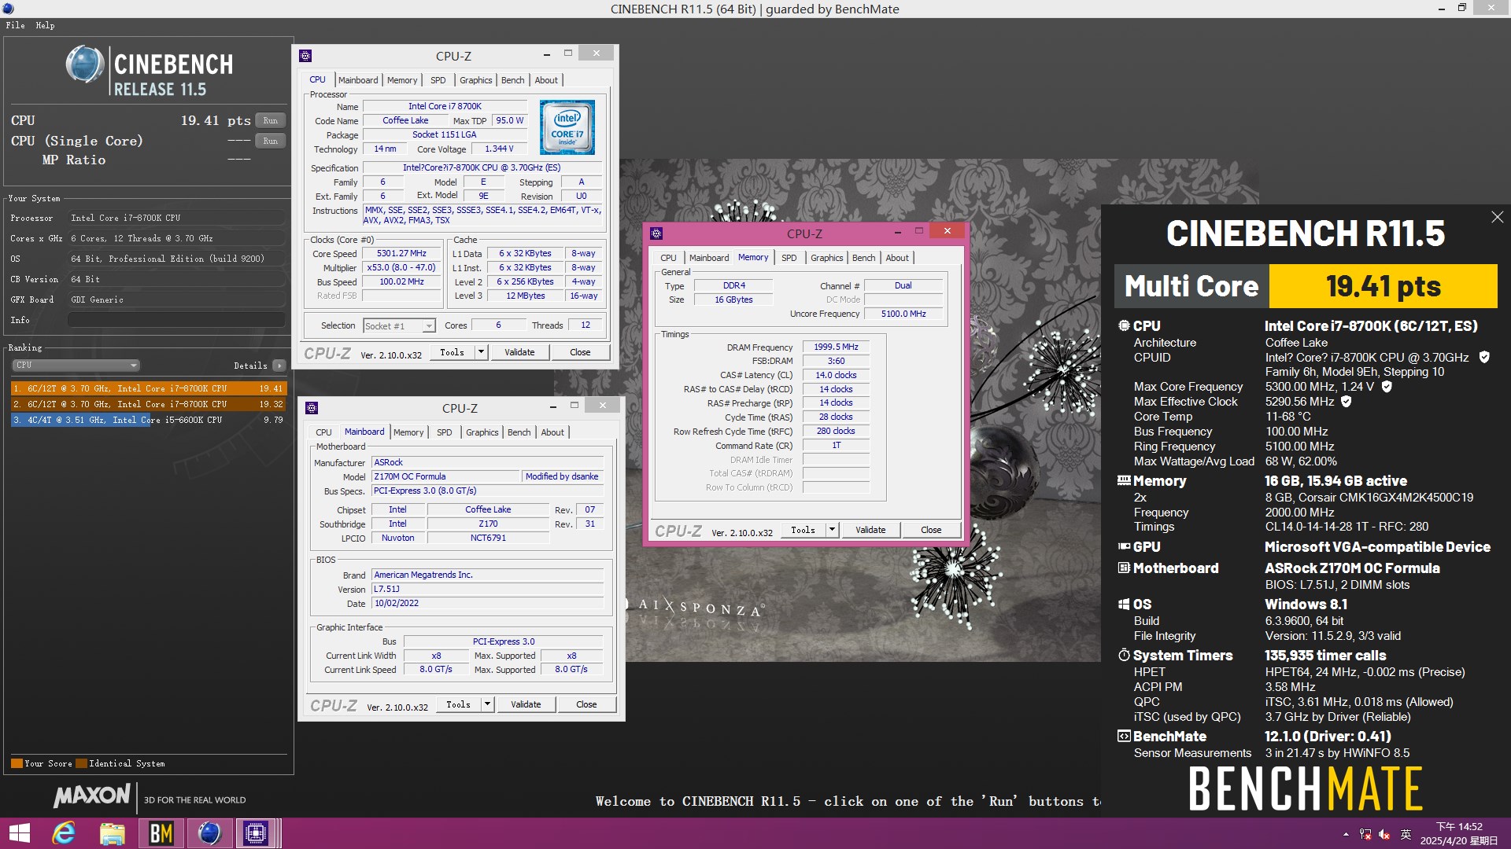Click Cinebench app icon in title bar

(x=8, y=9)
